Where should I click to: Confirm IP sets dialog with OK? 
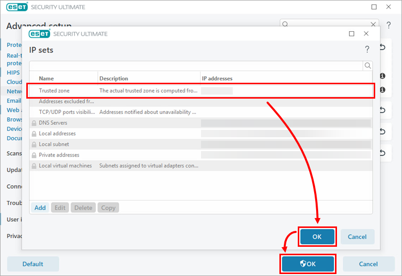click(317, 237)
